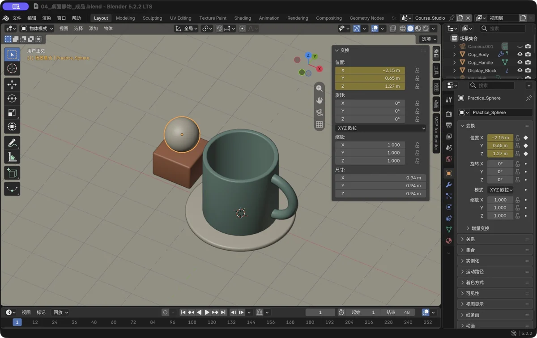Click the scale X 1.000 field in sidebar
The height and width of the screenshot is (338, 537).
370,145
